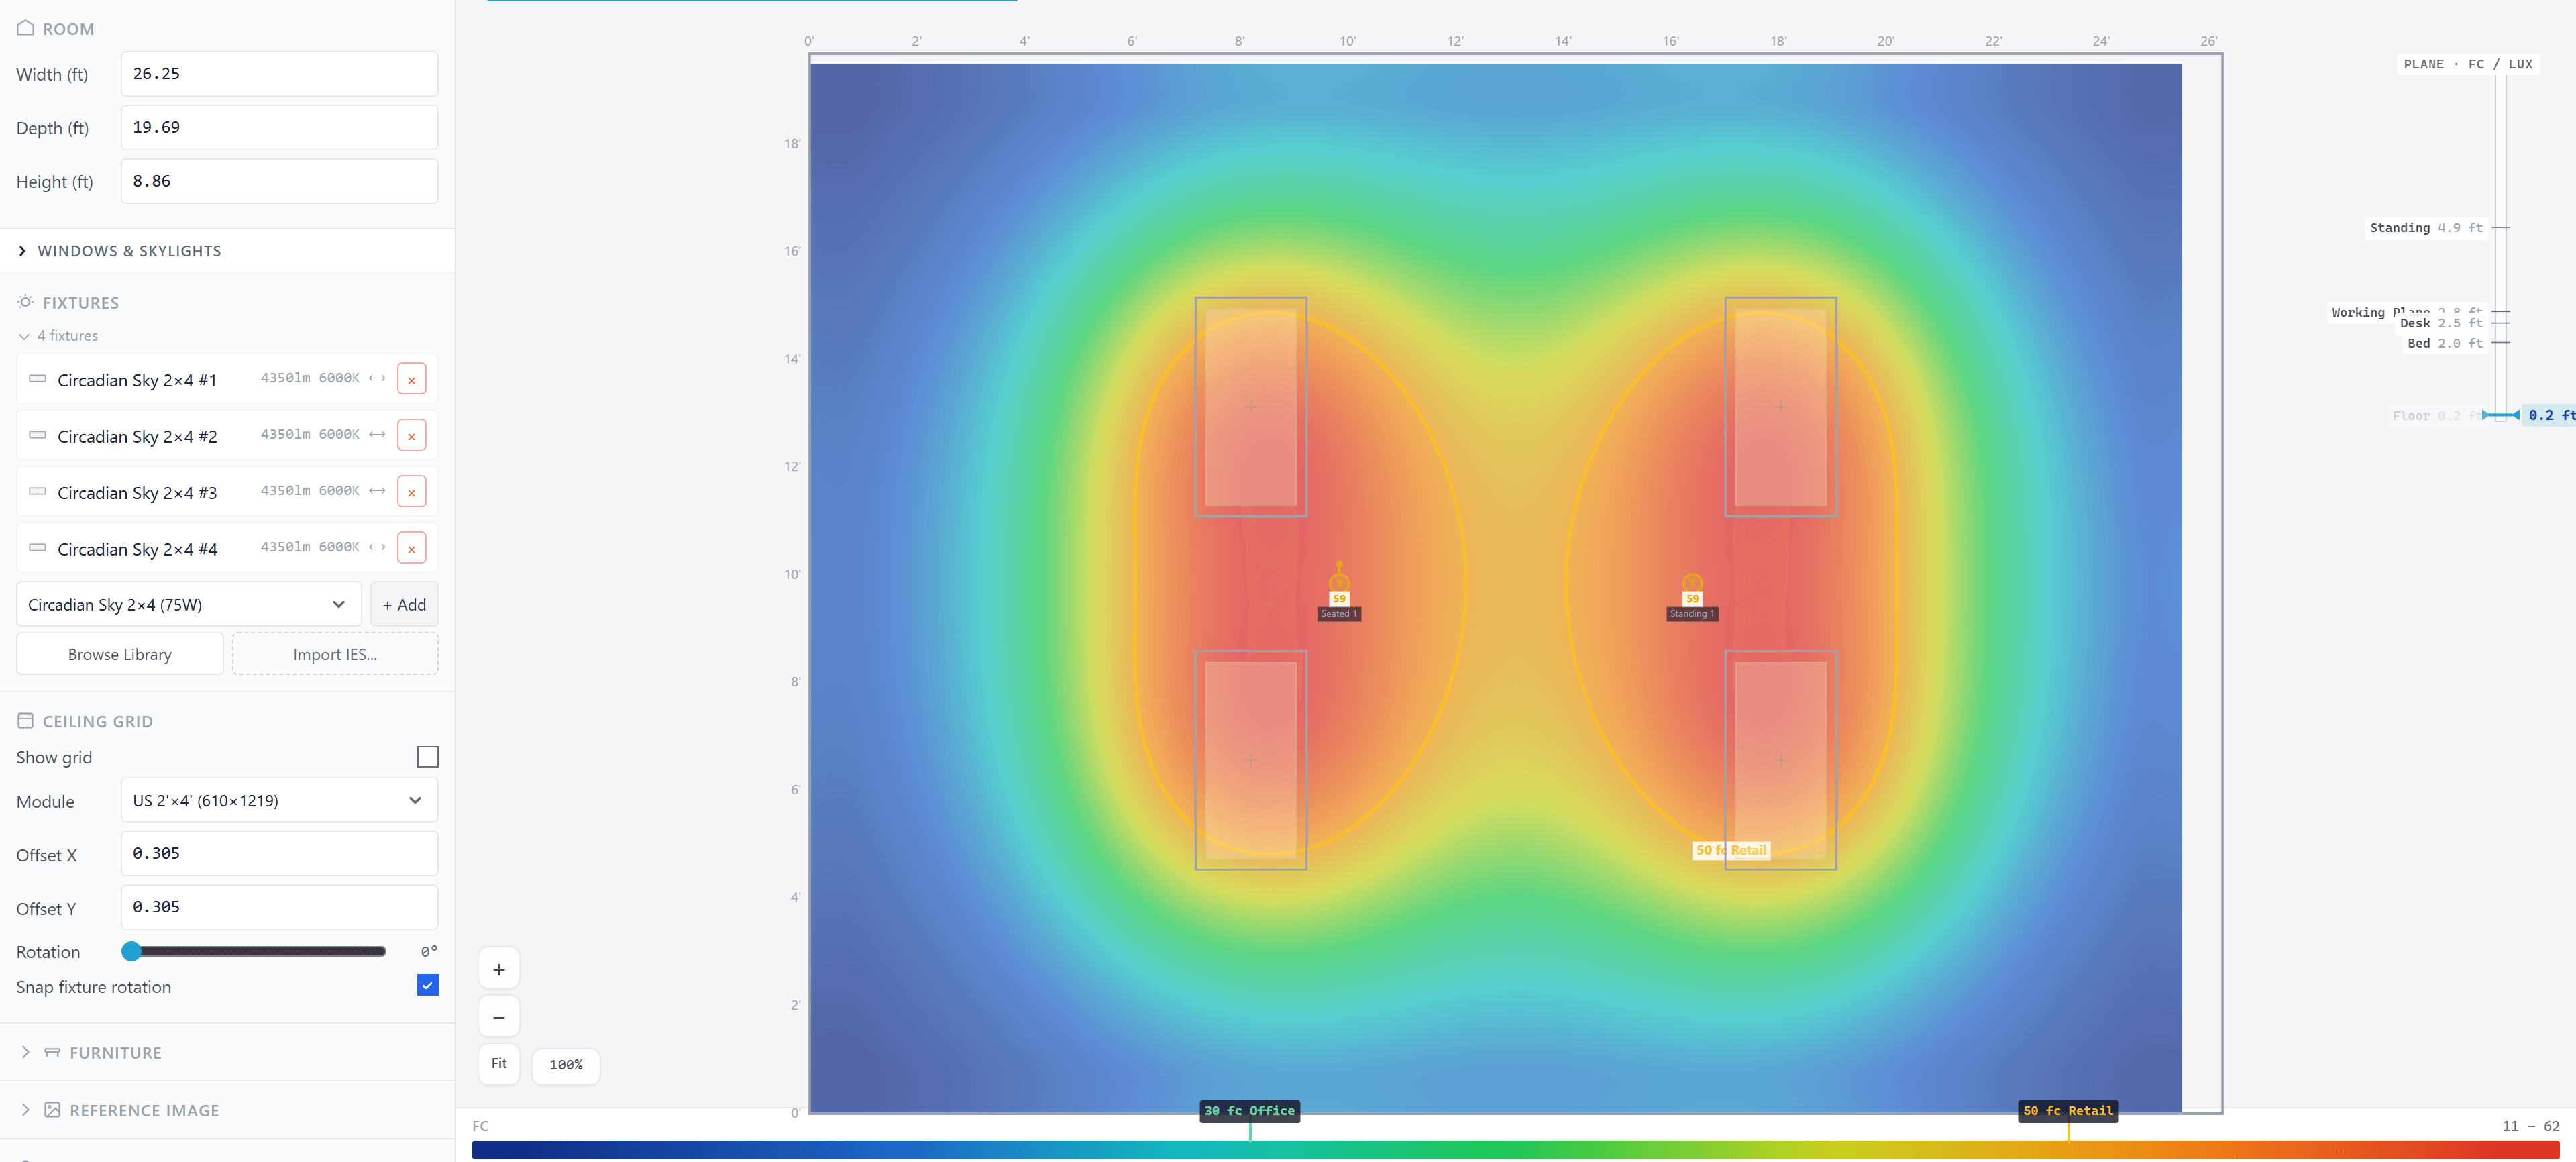The image size is (2576, 1162).
Task: Uncheck Snap fixture rotation
Action: click(428, 986)
